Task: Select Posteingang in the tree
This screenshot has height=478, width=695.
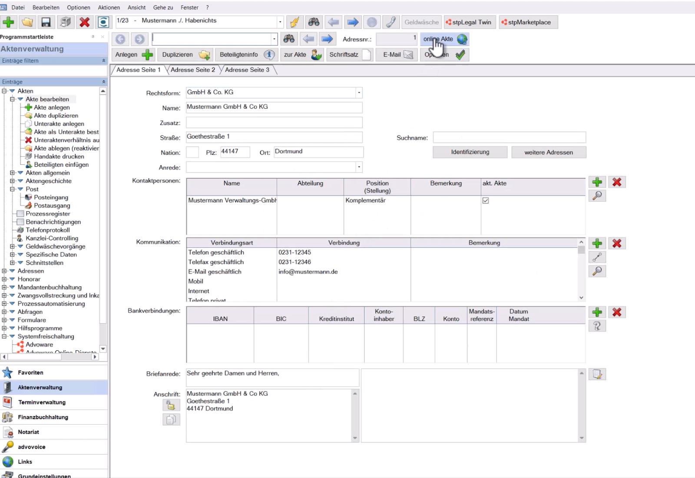Action: pyautogui.click(x=51, y=197)
